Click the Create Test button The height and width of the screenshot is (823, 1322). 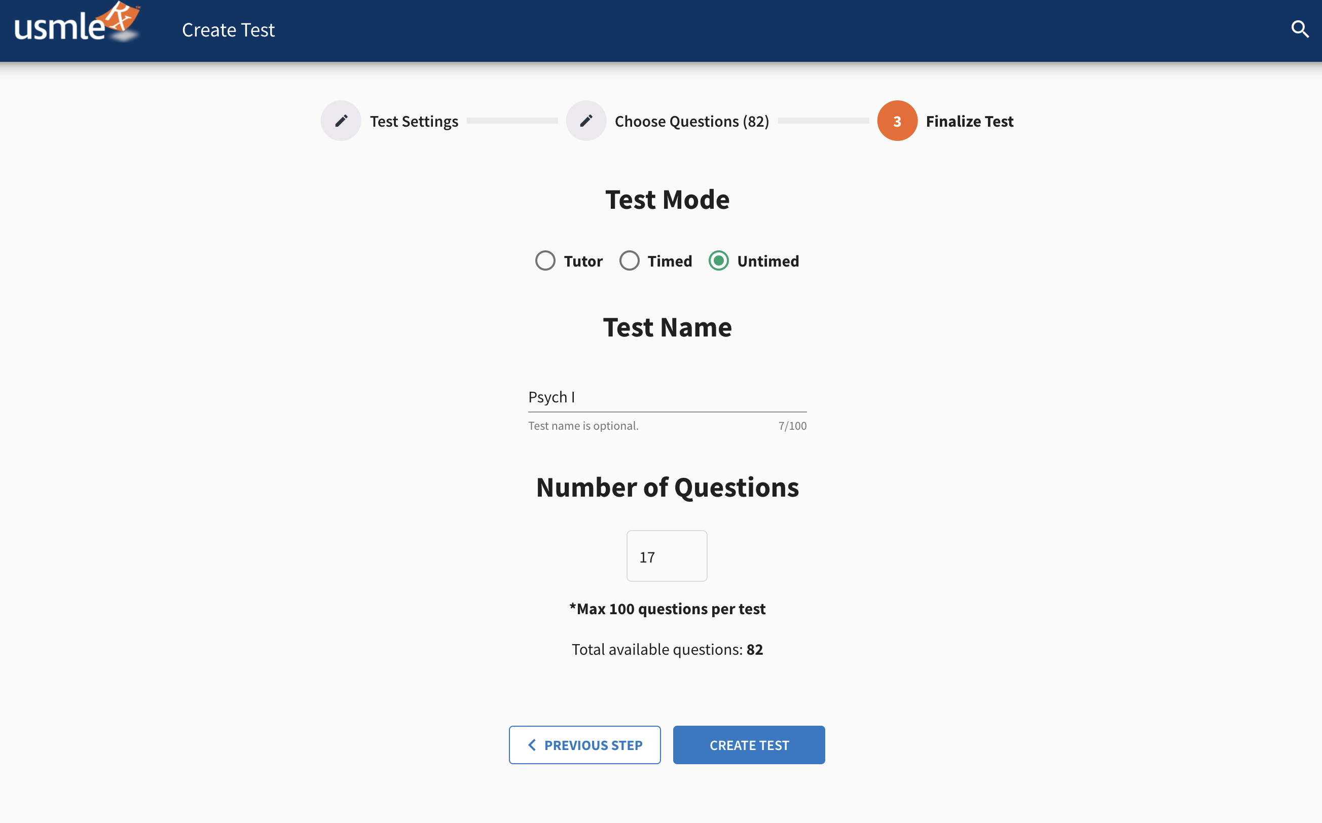click(749, 744)
